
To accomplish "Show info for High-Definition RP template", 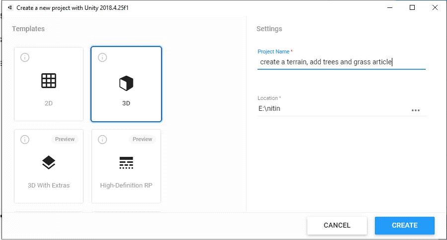I will 102,140.
